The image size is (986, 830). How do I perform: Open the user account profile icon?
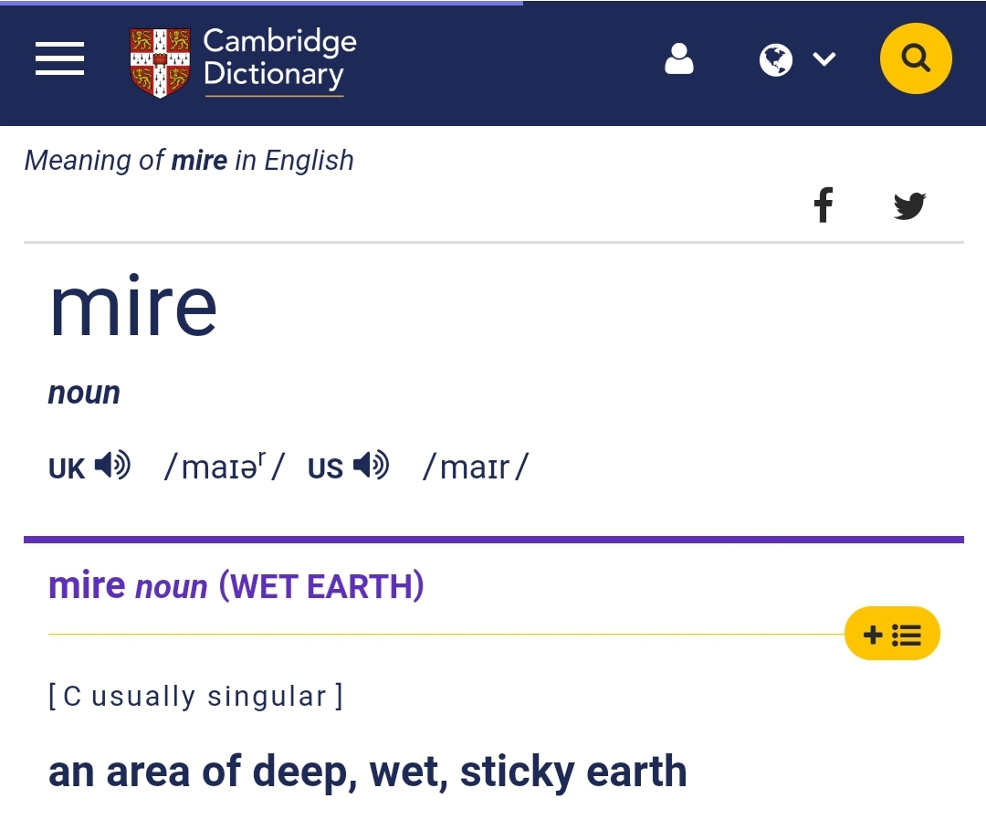pos(679,59)
